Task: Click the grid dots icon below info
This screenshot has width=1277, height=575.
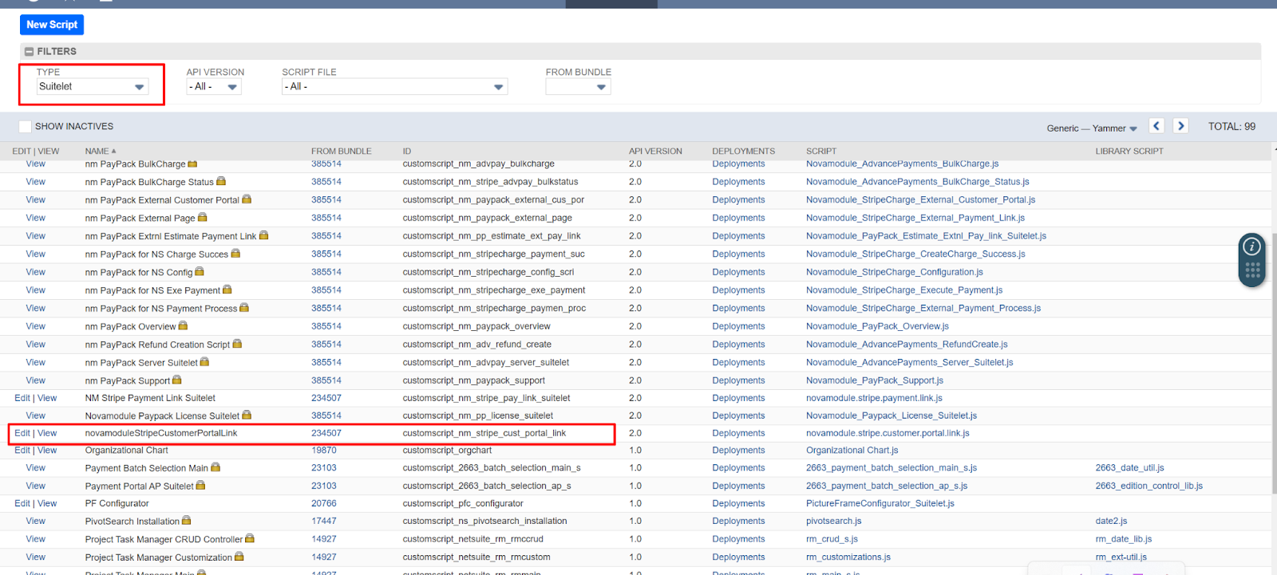Action: click(1251, 271)
